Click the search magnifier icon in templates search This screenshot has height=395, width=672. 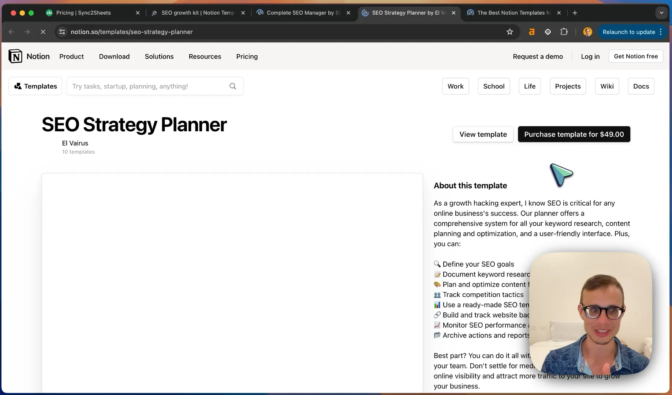point(233,86)
